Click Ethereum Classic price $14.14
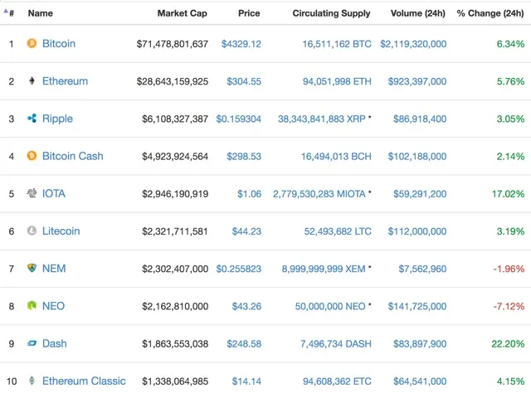 246,381
